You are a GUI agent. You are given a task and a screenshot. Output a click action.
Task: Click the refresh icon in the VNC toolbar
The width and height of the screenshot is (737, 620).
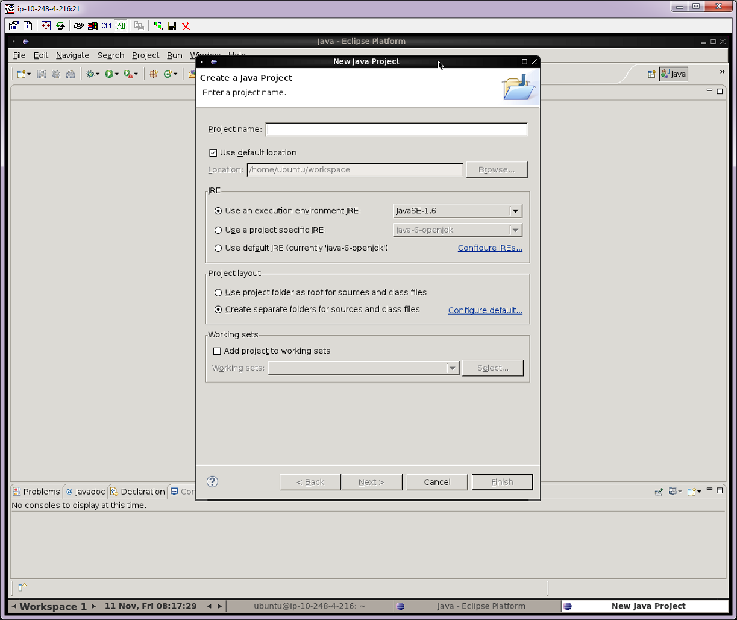tap(60, 26)
